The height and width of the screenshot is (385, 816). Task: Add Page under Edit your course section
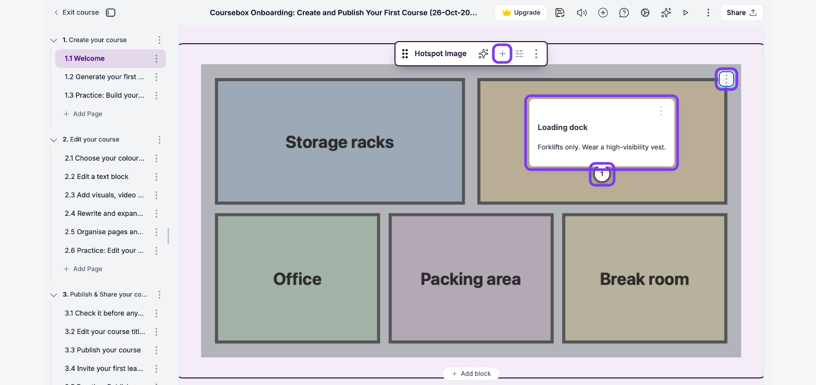83,269
